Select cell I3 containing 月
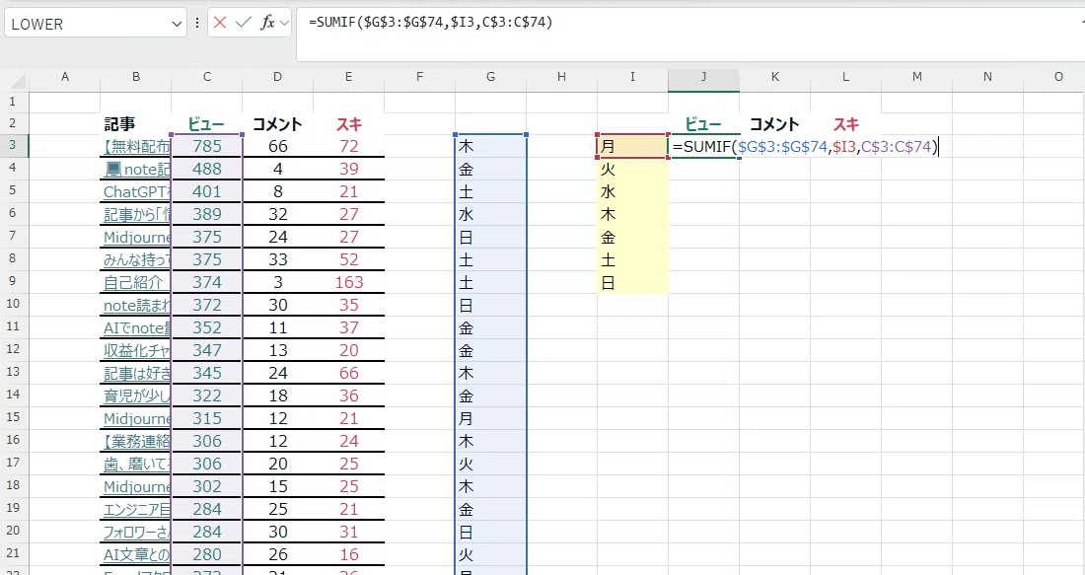The image size is (1085, 575). pyautogui.click(x=631, y=146)
